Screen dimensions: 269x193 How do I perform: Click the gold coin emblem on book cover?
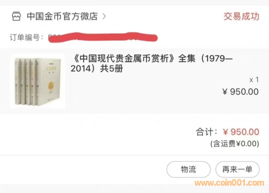[51, 85]
